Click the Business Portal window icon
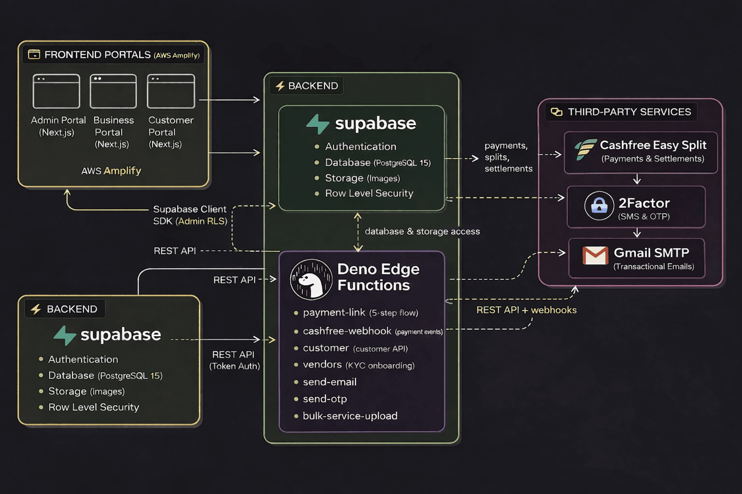 (113, 91)
